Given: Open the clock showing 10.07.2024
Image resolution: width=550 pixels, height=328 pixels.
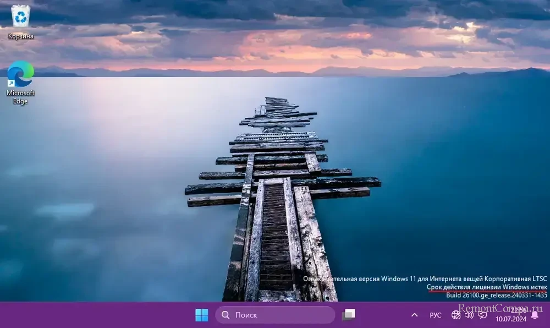Looking at the screenshot, I should pyautogui.click(x=511, y=315).
